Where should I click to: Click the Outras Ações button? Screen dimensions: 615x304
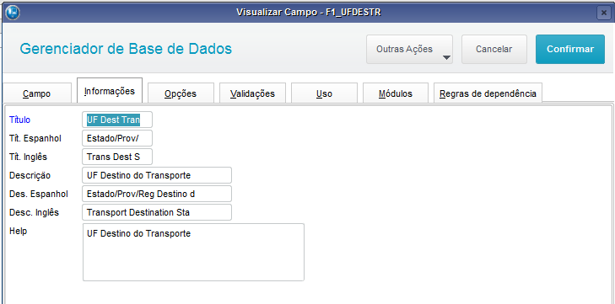(x=409, y=50)
